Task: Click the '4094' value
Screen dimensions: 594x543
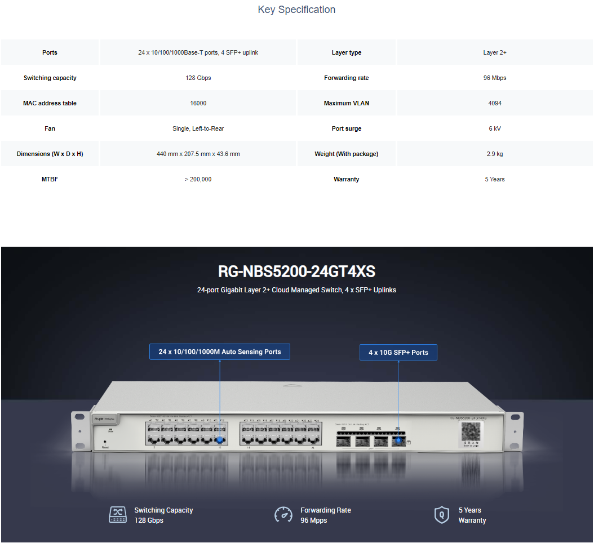Action: pos(495,104)
